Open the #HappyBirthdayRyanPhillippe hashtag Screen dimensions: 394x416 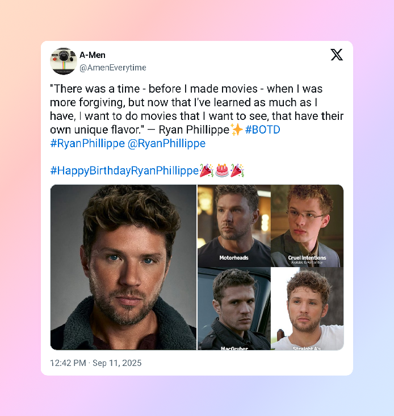(x=124, y=170)
